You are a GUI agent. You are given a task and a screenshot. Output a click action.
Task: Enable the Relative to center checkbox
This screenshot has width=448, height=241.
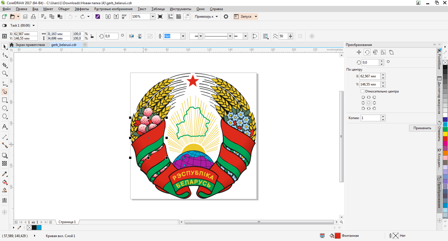(x=362, y=91)
